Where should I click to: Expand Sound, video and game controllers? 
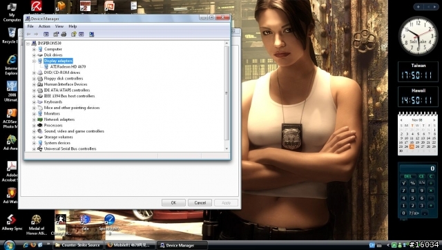(34, 131)
